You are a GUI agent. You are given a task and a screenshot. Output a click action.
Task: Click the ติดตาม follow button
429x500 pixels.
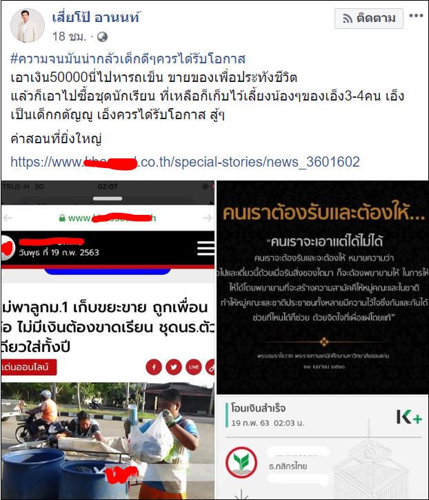[x=368, y=19]
